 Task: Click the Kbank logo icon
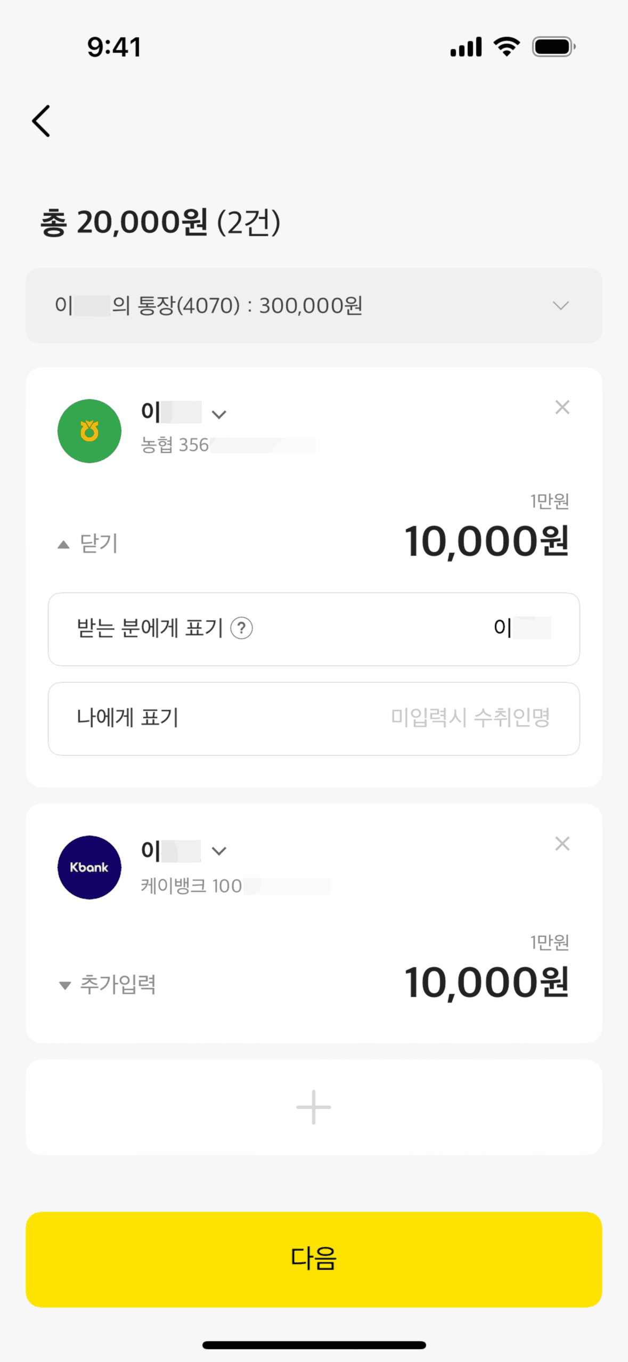coord(89,867)
